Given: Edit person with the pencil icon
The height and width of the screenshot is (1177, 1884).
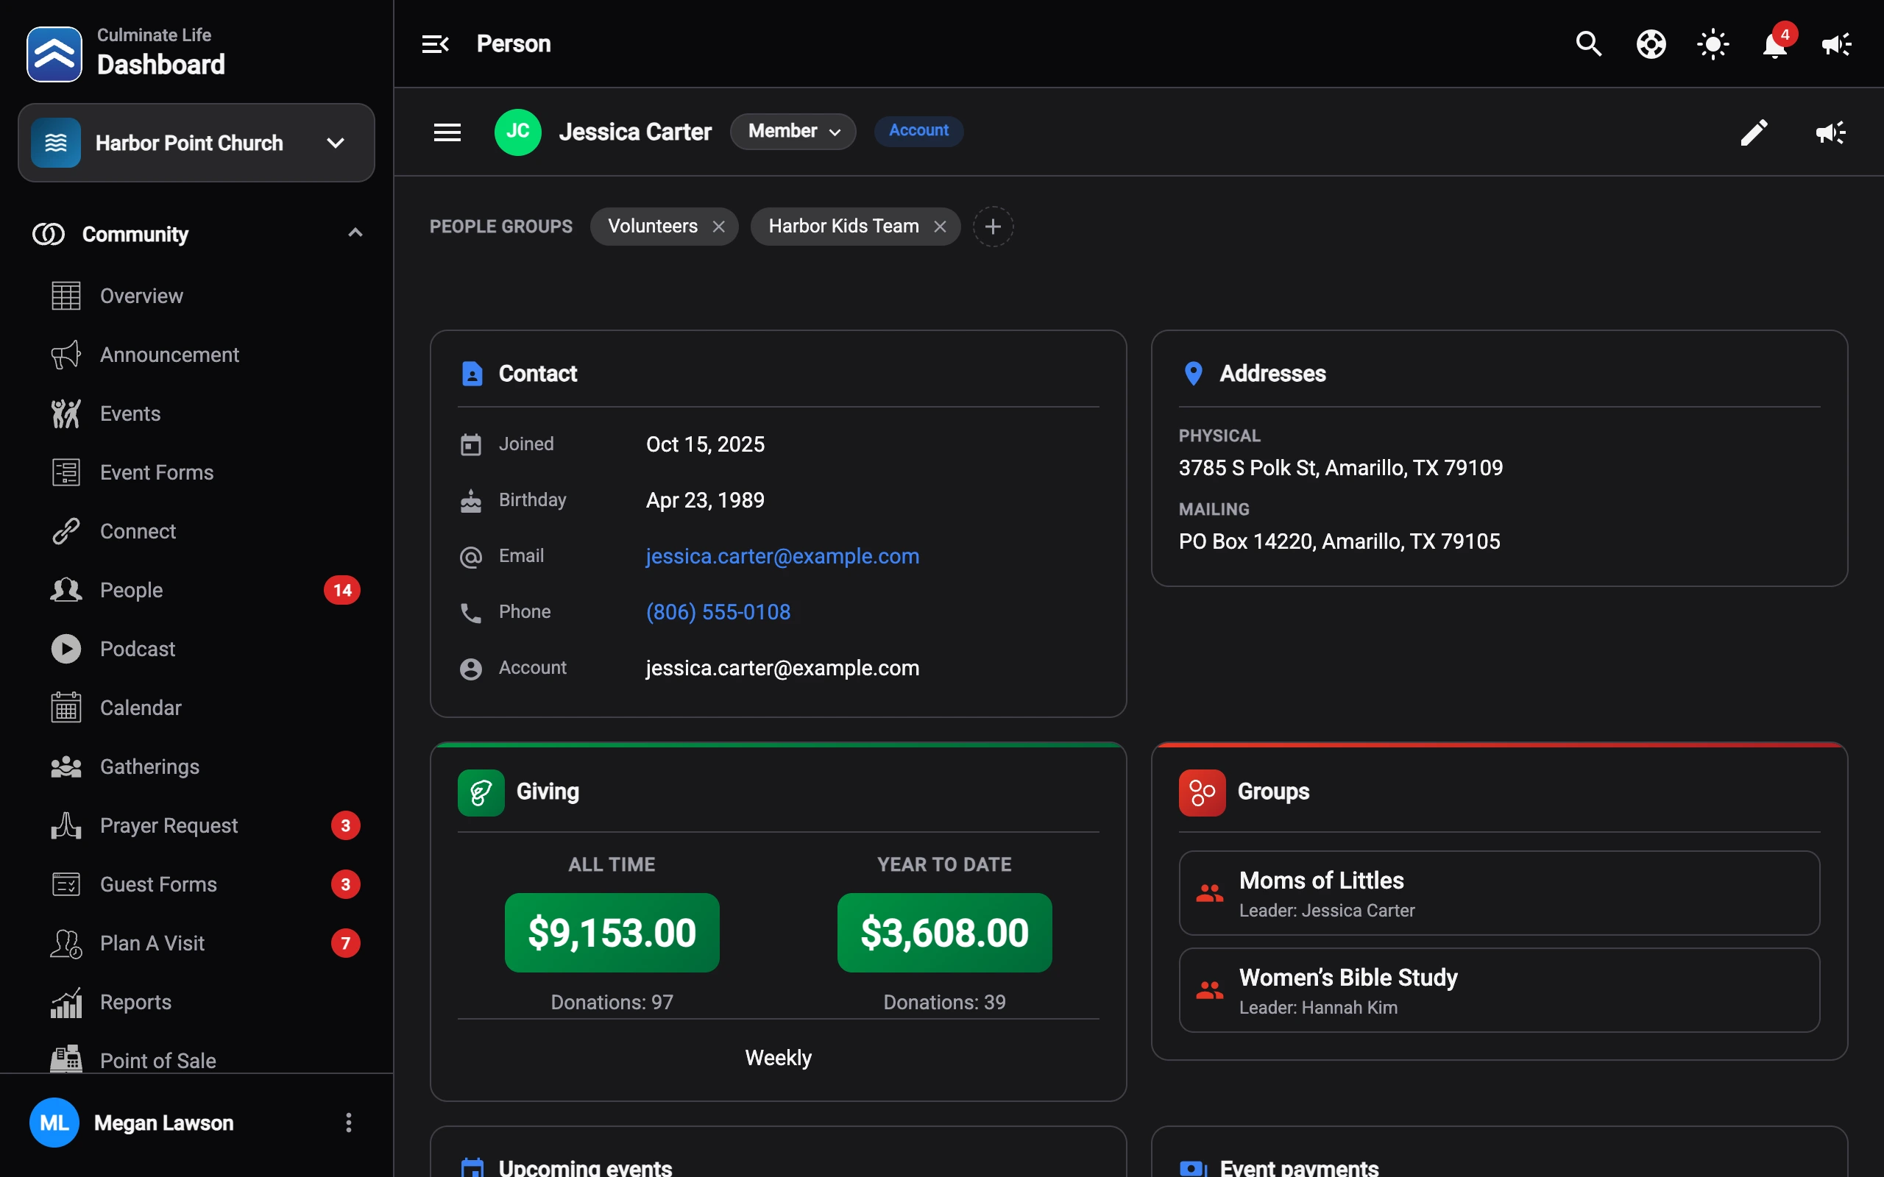Looking at the screenshot, I should [1754, 132].
